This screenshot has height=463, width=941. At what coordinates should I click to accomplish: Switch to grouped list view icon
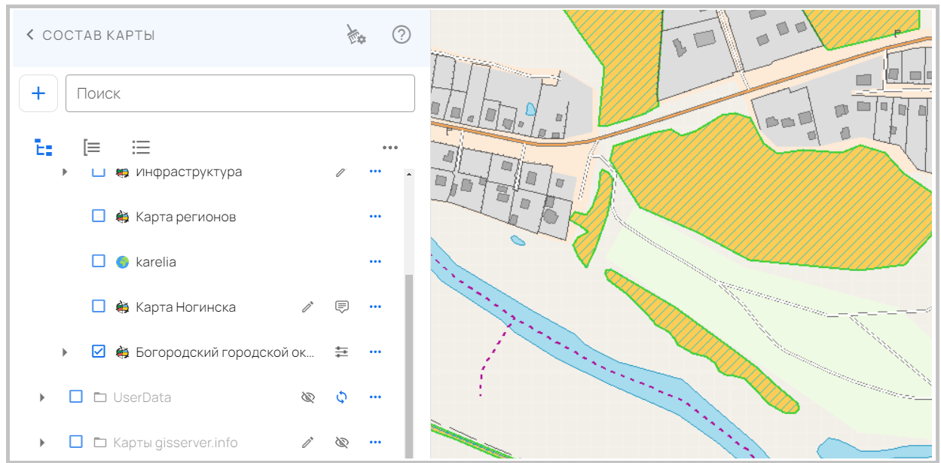tap(92, 148)
